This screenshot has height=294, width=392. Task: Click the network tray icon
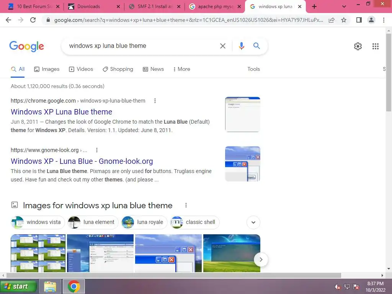click(x=347, y=287)
